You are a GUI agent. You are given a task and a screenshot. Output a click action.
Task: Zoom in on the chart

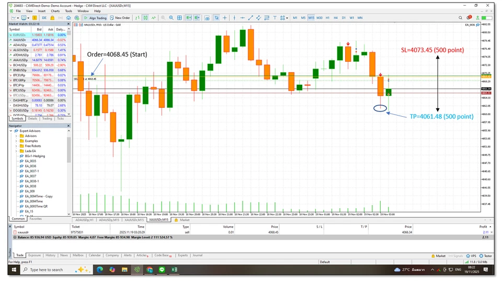click(163, 18)
